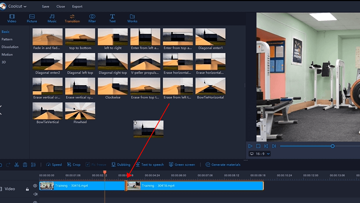Select the 3D transition category
Screen dimensions: 360x203
(4, 62)
